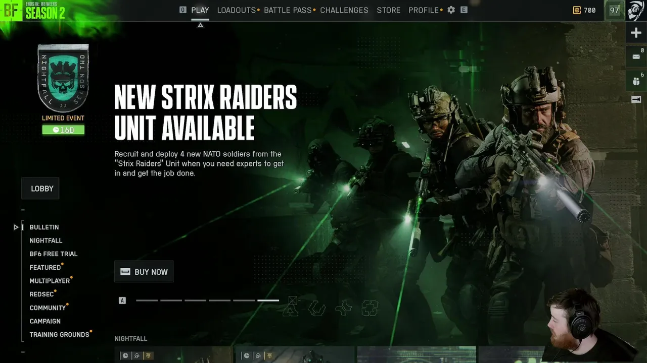
Task: Open the level 97 rank badge
Action: [614, 10]
